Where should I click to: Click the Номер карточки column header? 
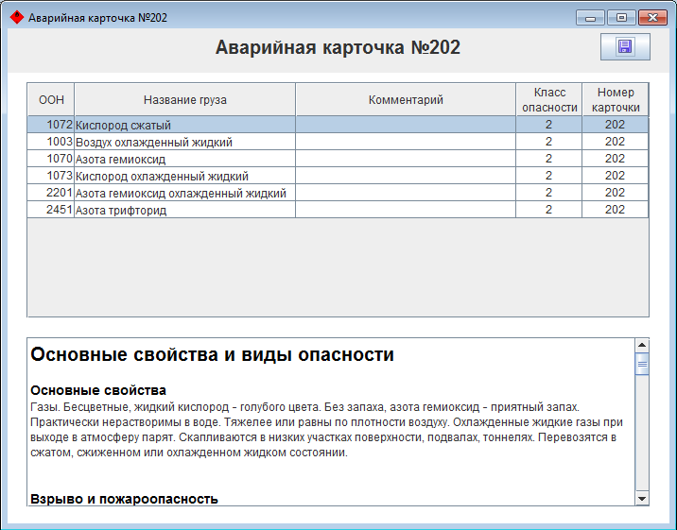click(616, 99)
